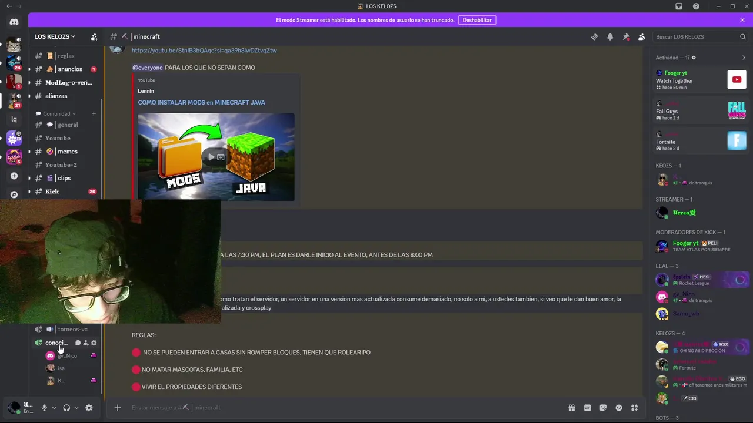Image resolution: width=753 pixels, height=423 pixels.
Task: Disable Streamer mode with Deshabilitar
Action: tap(477, 20)
